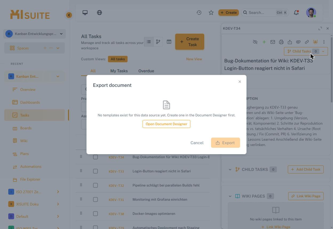The width and height of the screenshot is (333, 229).
Task: Click the favorites star icon
Action: (211, 13)
